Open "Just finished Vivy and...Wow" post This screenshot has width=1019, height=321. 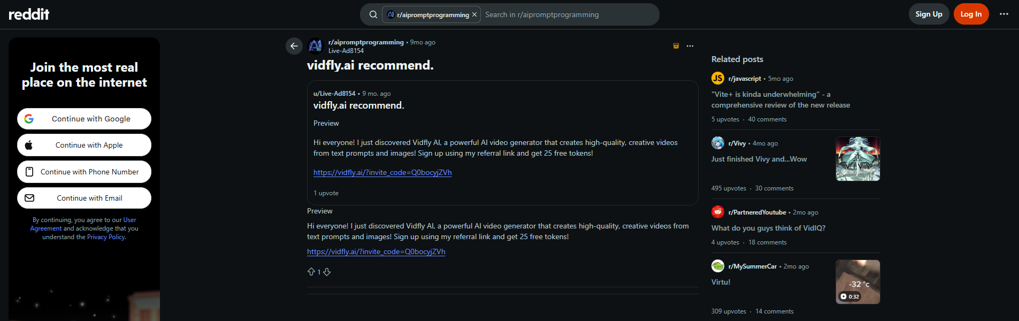point(759,159)
